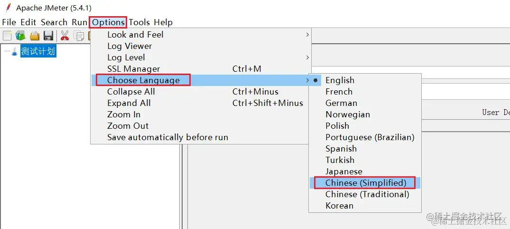This screenshot has height=229, width=510.
Task: Click the Log Viewer menu entry
Action: click(x=130, y=46)
